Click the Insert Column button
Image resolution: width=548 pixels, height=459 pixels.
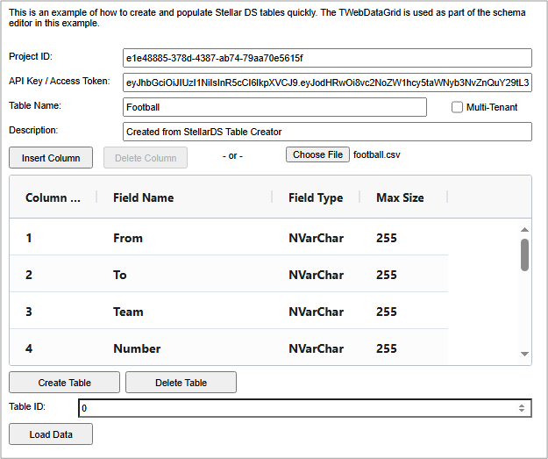pos(51,157)
